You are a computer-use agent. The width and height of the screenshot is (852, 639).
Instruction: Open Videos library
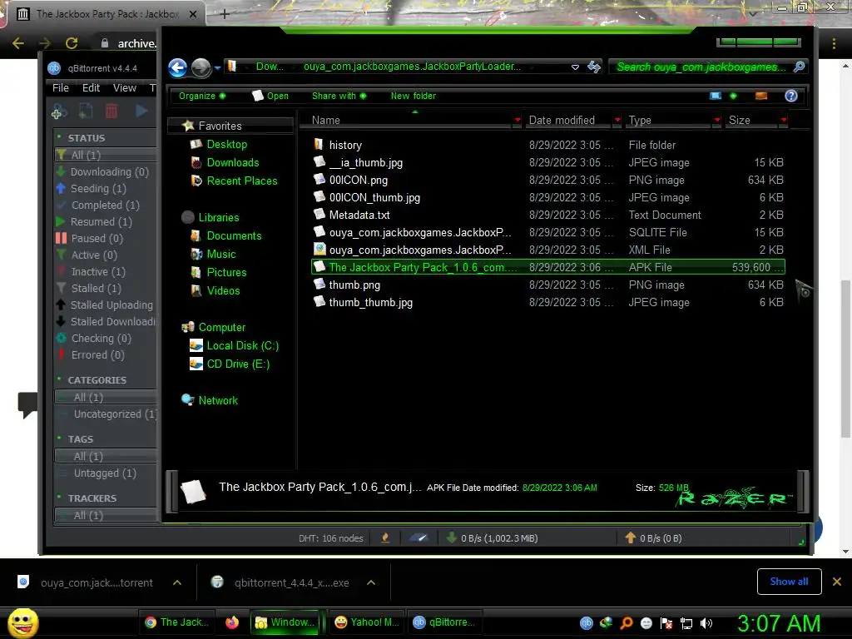[x=223, y=290]
